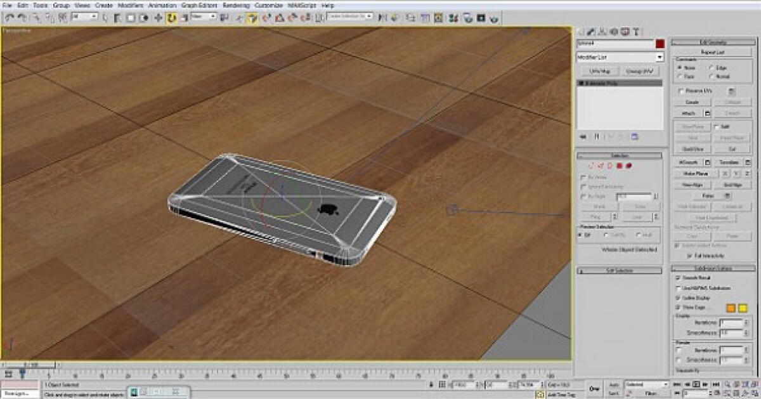Click the Tessellate button
The width and height of the screenshot is (761, 399).
[728, 162]
